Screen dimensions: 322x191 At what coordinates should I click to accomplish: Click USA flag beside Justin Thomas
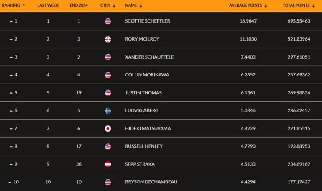tap(108, 93)
